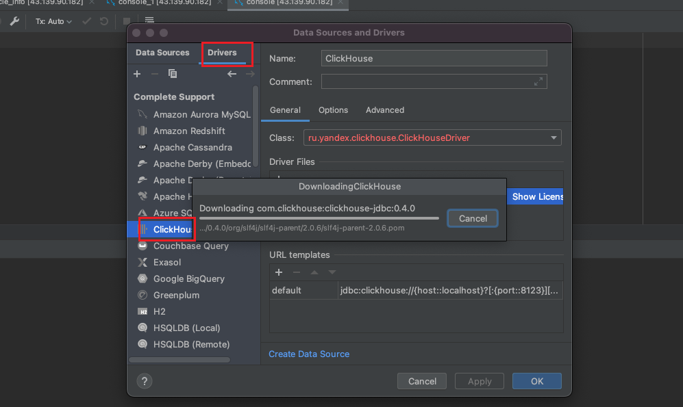Open the driver Class dropdown
The height and width of the screenshot is (407, 683).
click(x=554, y=138)
